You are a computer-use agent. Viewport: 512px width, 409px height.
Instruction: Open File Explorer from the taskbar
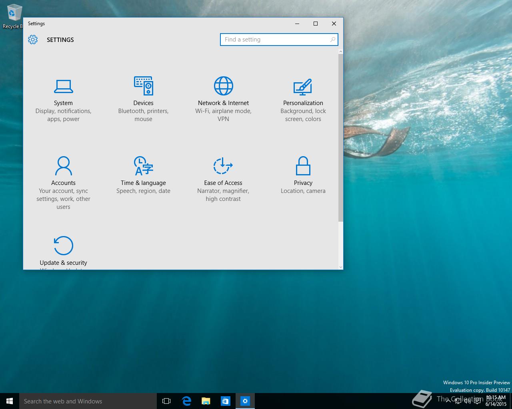206,401
